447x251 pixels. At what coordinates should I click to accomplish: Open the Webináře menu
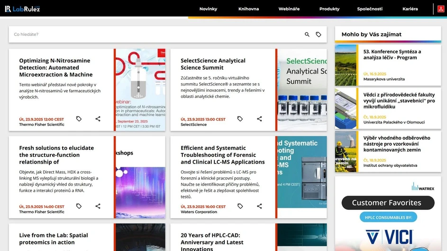(x=289, y=9)
